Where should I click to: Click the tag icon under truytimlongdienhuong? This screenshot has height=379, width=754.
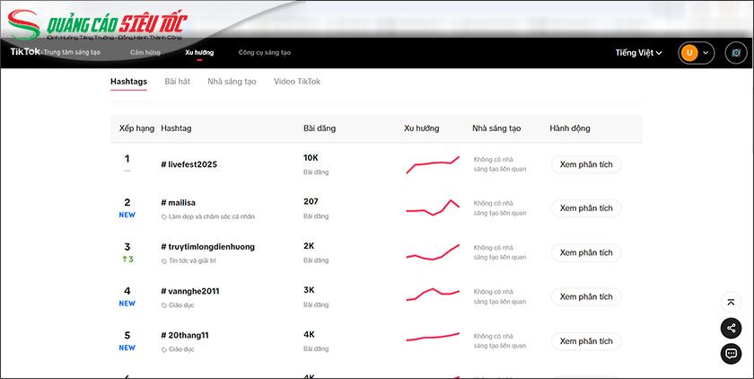tap(164, 261)
